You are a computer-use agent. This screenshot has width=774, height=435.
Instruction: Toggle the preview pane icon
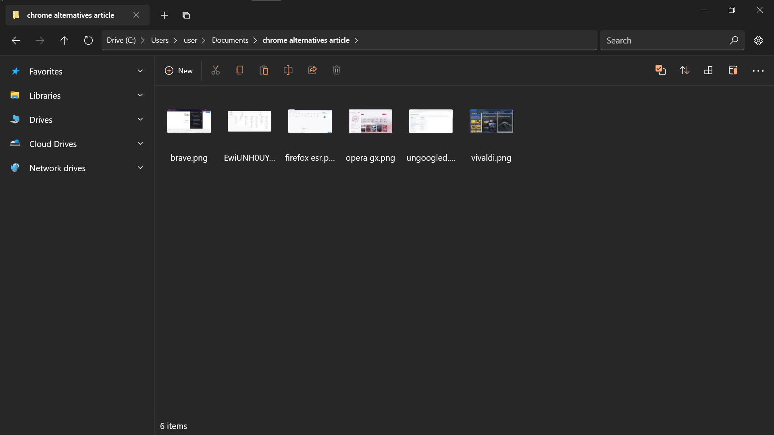(733, 70)
